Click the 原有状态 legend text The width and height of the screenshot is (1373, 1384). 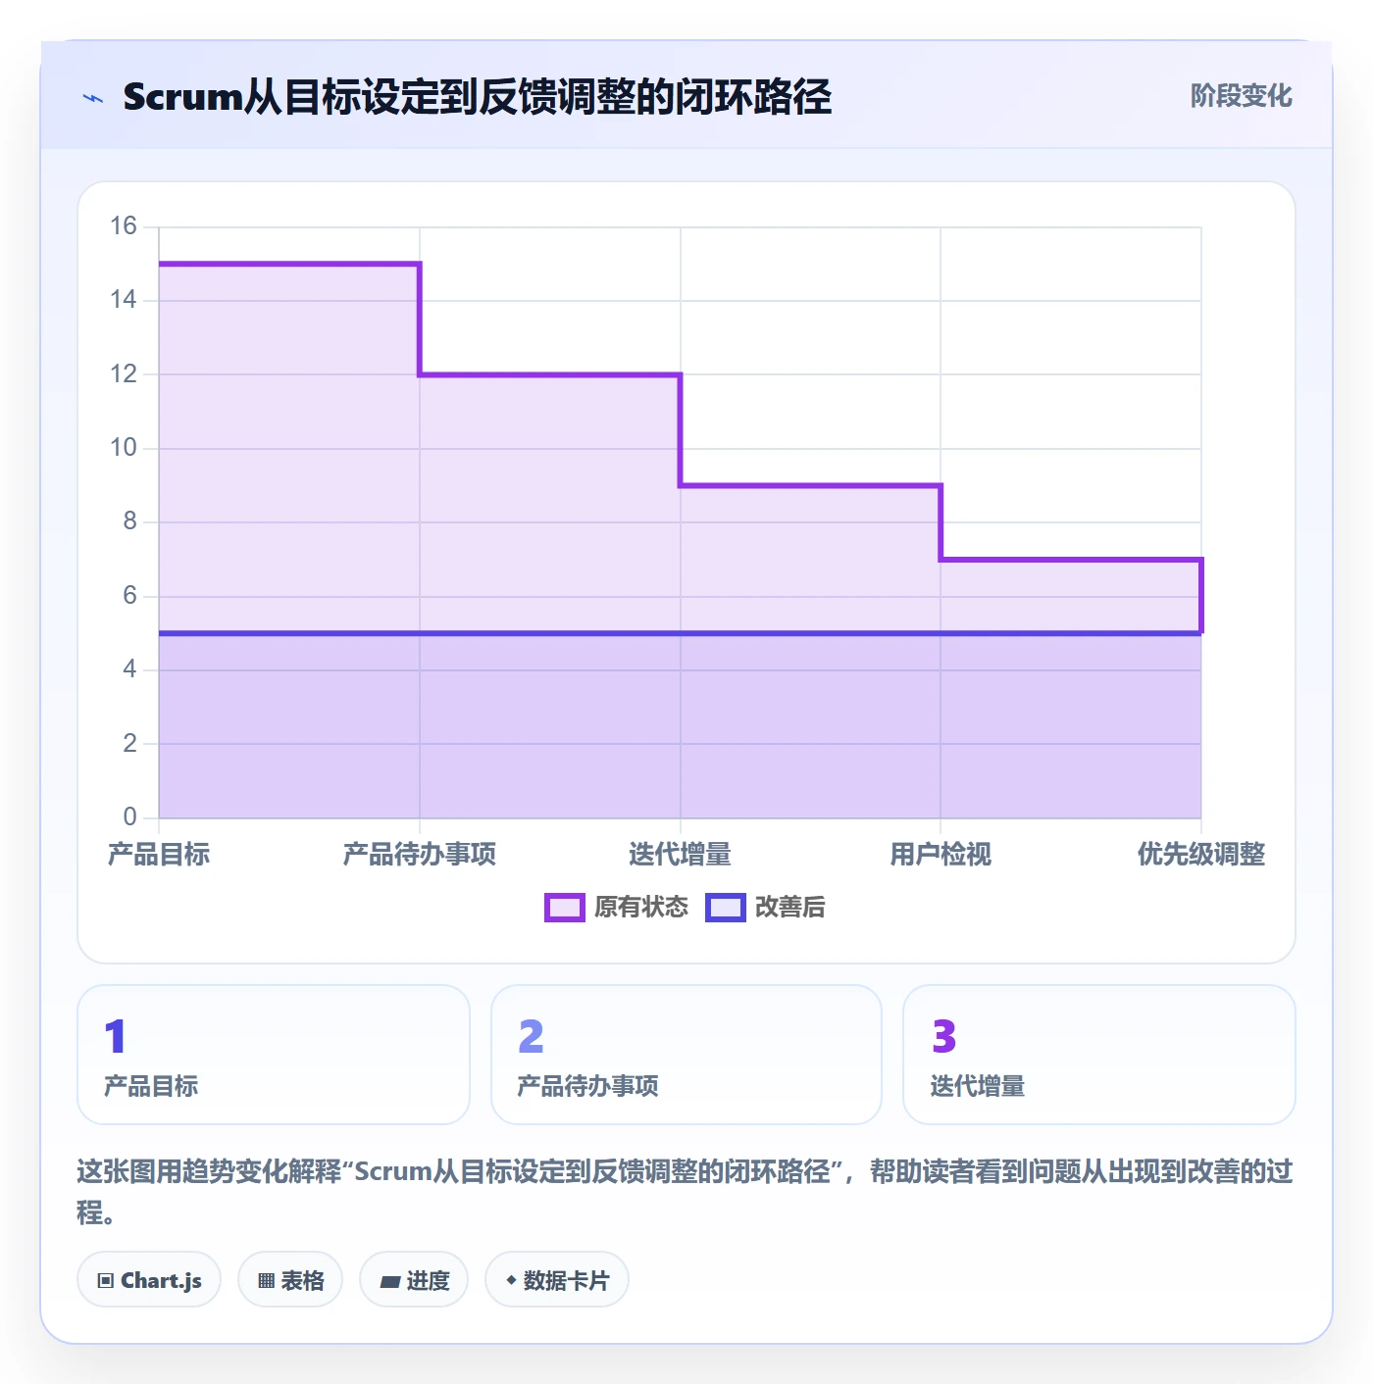click(641, 908)
